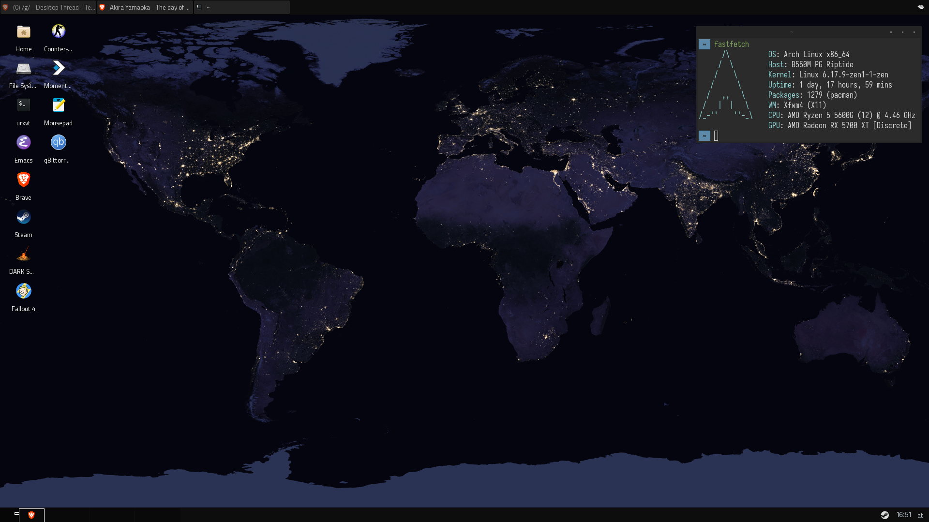Viewport: 929px width, 522px height.
Task: Click the 'Kernel: Linux 6.17.9-zen1-1-zen' line
Action: [828, 75]
